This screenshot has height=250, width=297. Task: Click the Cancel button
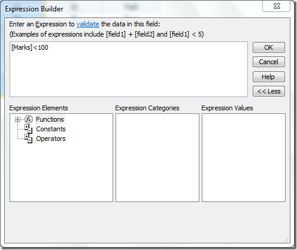[269, 62]
